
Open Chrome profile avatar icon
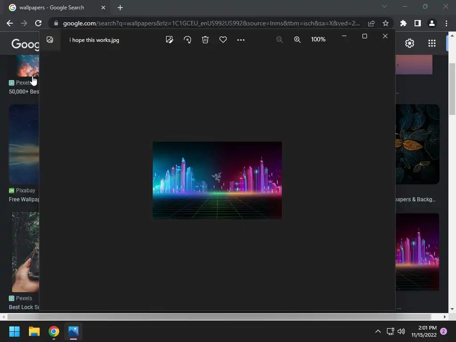tap(432, 23)
